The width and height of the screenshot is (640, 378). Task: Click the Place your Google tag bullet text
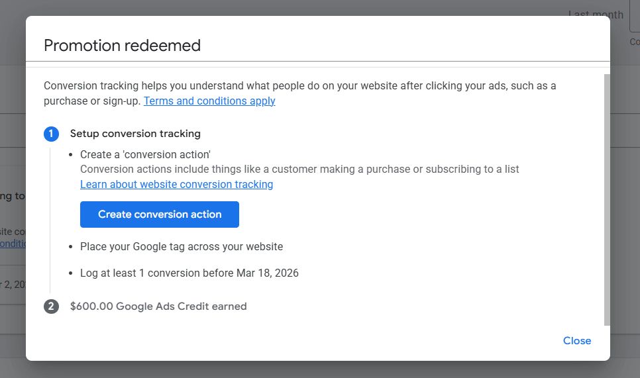coord(182,246)
